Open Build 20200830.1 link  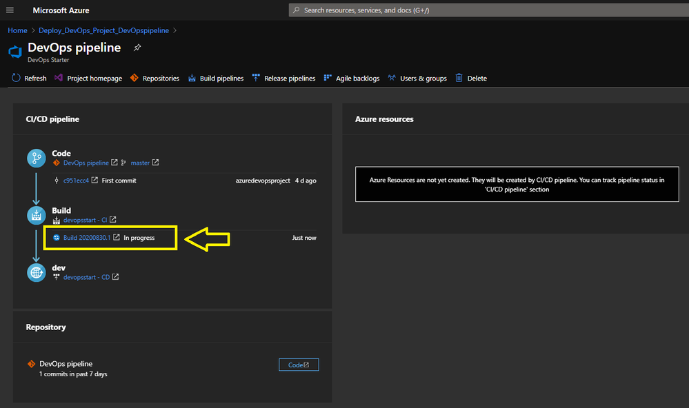(x=87, y=238)
